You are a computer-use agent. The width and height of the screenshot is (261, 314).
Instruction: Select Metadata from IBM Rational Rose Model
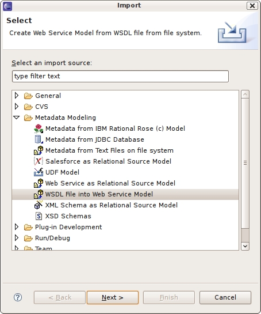(115, 128)
